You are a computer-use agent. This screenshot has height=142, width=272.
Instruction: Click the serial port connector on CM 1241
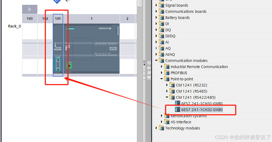tap(58, 65)
